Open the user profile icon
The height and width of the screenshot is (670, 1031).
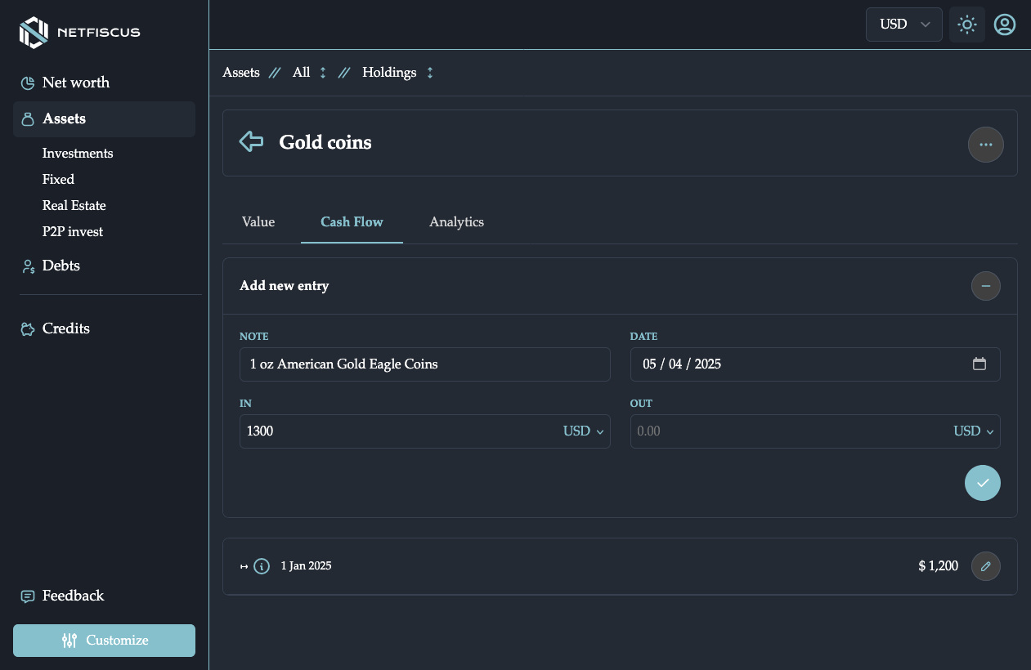pyautogui.click(x=1005, y=25)
